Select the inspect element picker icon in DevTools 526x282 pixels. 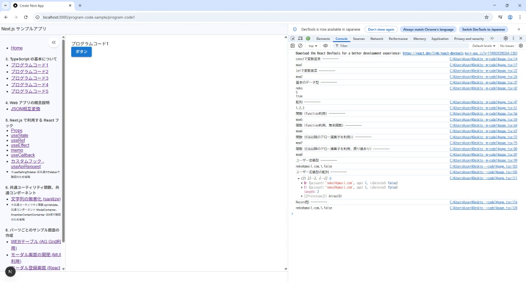tap(293, 38)
